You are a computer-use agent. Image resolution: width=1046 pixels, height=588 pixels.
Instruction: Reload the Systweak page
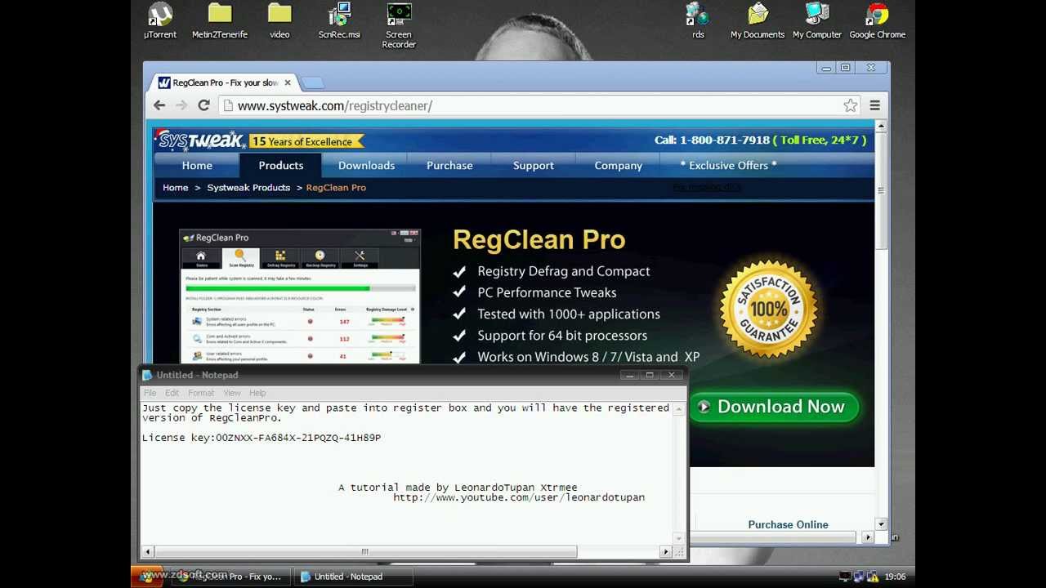(x=203, y=105)
